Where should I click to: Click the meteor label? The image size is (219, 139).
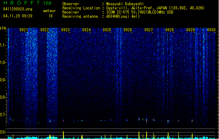coord(49,11)
